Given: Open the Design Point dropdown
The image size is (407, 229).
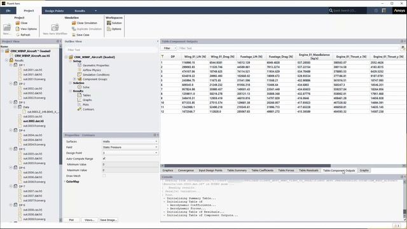Looking at the screenshot, I should coord(130,153).
